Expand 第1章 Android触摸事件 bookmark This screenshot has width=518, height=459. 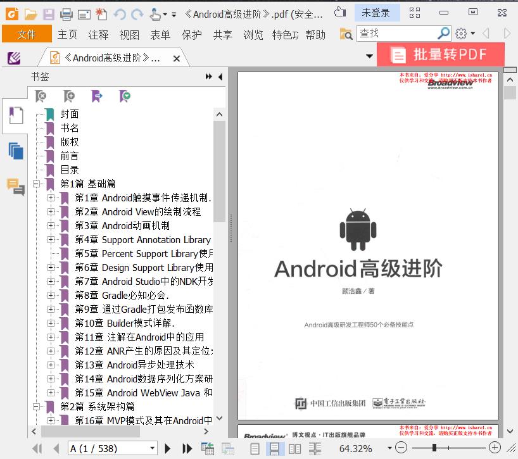click(51, 198)
